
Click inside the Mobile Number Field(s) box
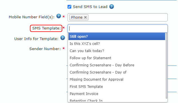click(128, 17)
